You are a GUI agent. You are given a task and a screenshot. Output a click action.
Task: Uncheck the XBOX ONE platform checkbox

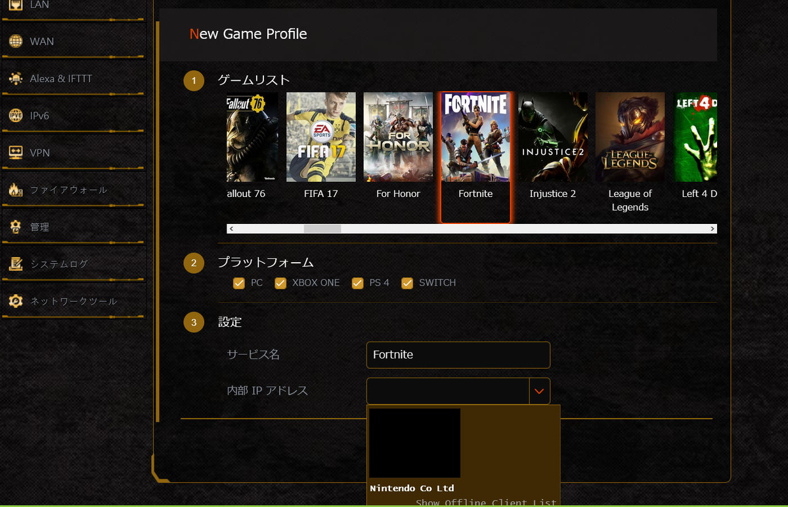tap(280, 283)
